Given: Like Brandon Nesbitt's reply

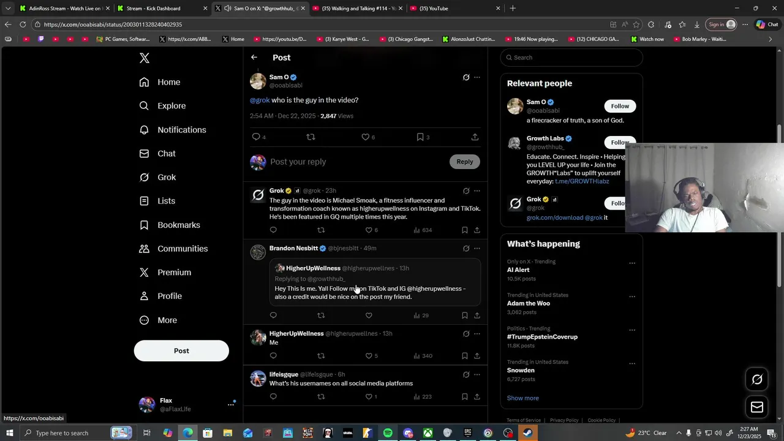Looking at the screenshot, I should tap(369, 315).
